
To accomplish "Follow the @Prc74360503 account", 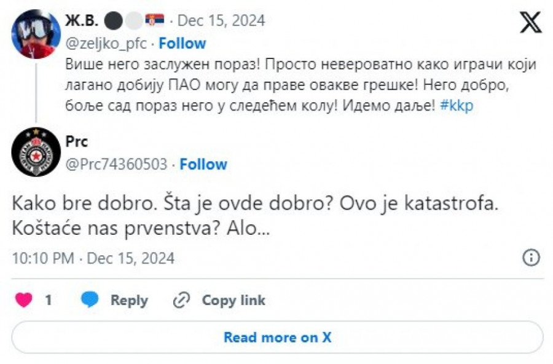I will (203, 164).
